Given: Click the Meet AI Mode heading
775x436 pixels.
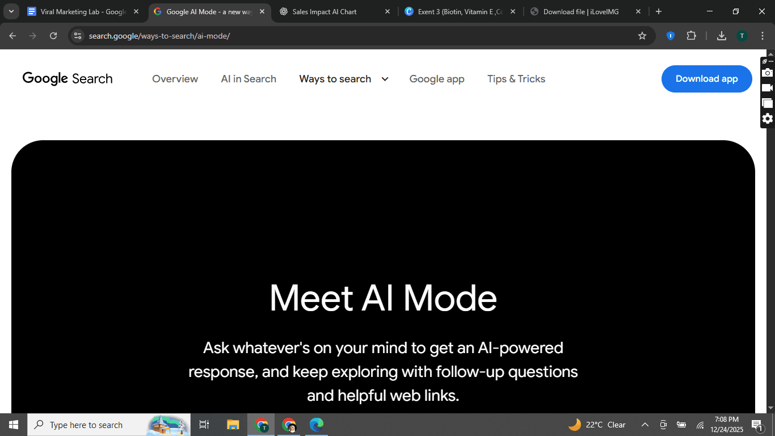Looking at the screenshot, I should click(383, 297).
